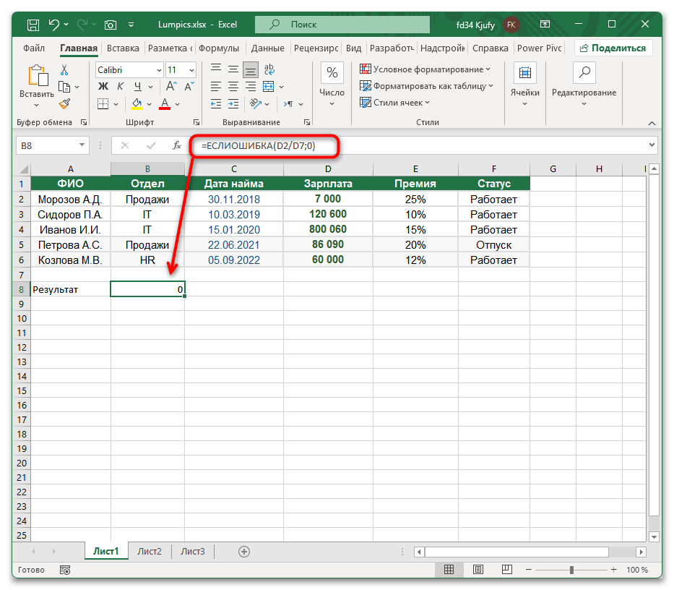Switch to the Вставка tab

123,48
